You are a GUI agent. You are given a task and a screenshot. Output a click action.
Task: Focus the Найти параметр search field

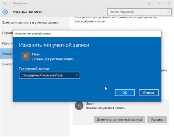[139, 12]
